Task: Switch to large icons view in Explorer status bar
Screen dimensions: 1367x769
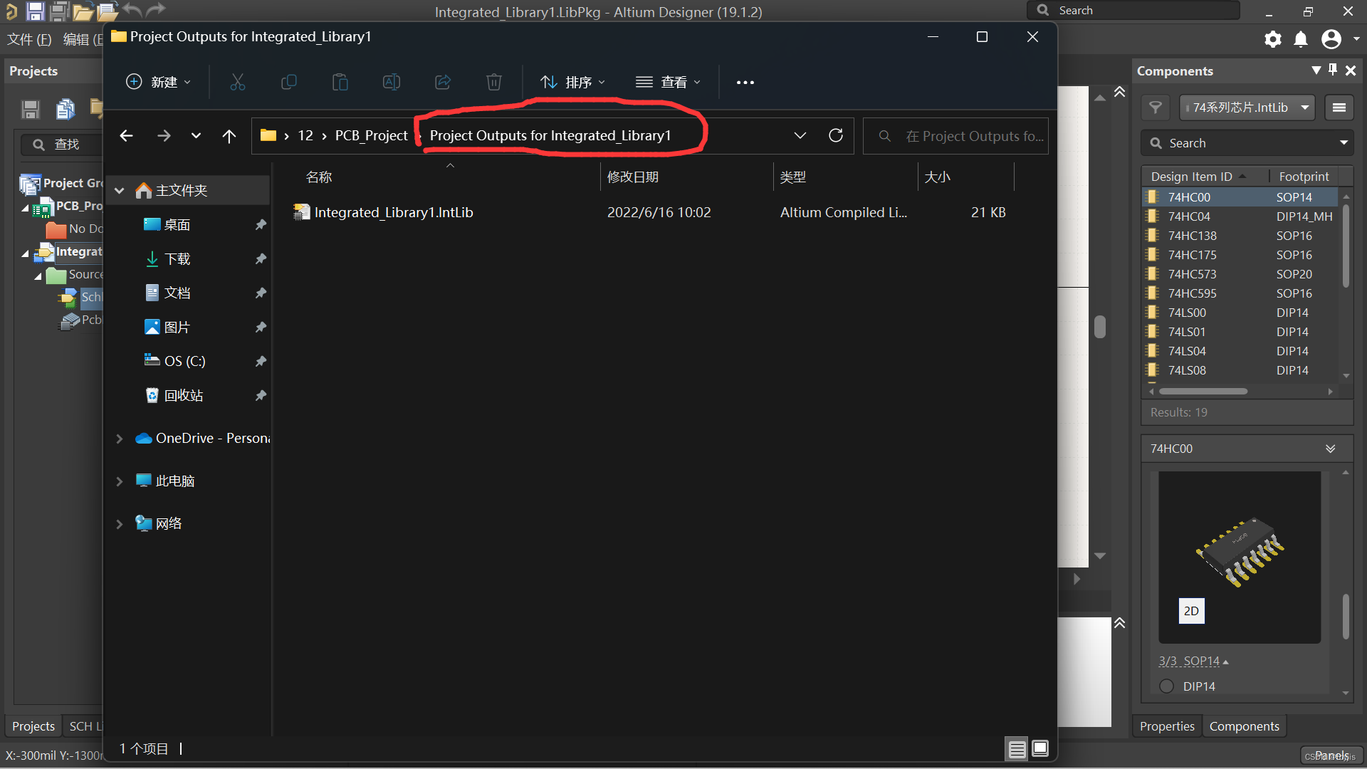Action: point(1040,748)
